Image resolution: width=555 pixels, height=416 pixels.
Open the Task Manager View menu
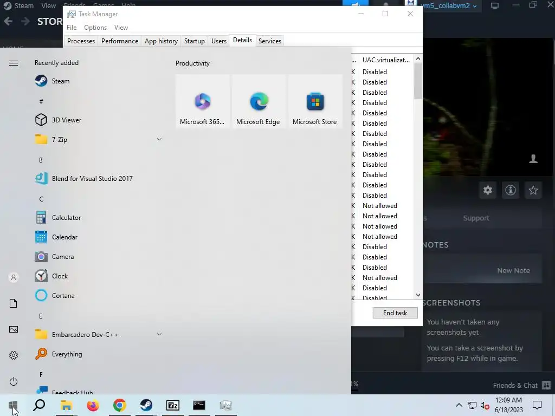[x=121, y=28]
